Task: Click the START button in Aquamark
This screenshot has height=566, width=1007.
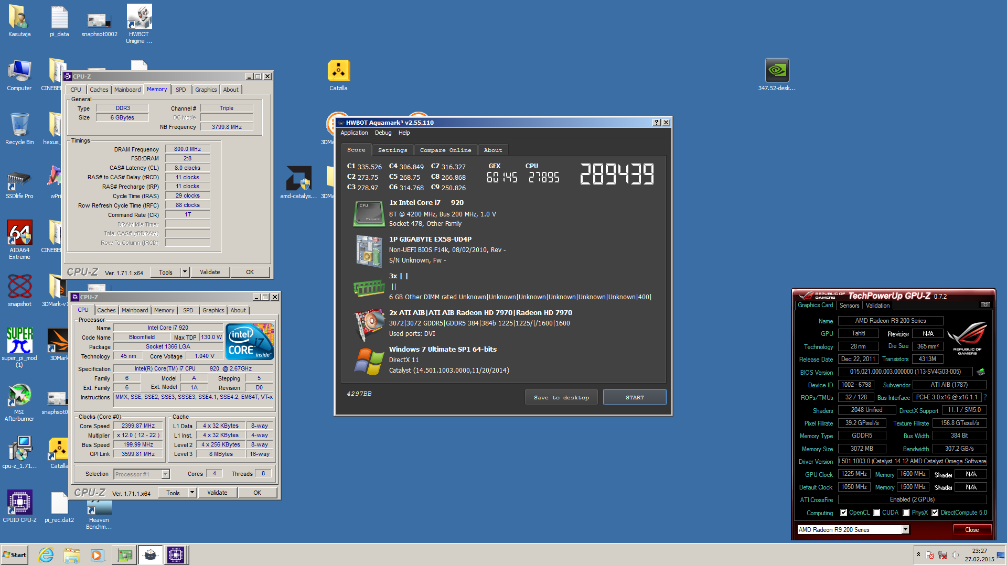Action: (635, 397)
